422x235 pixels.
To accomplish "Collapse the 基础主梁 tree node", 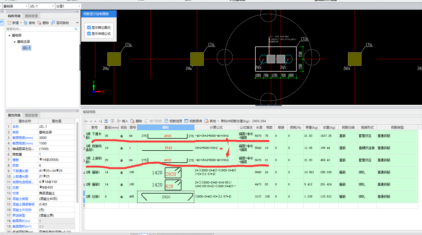I will pos(15,42).
